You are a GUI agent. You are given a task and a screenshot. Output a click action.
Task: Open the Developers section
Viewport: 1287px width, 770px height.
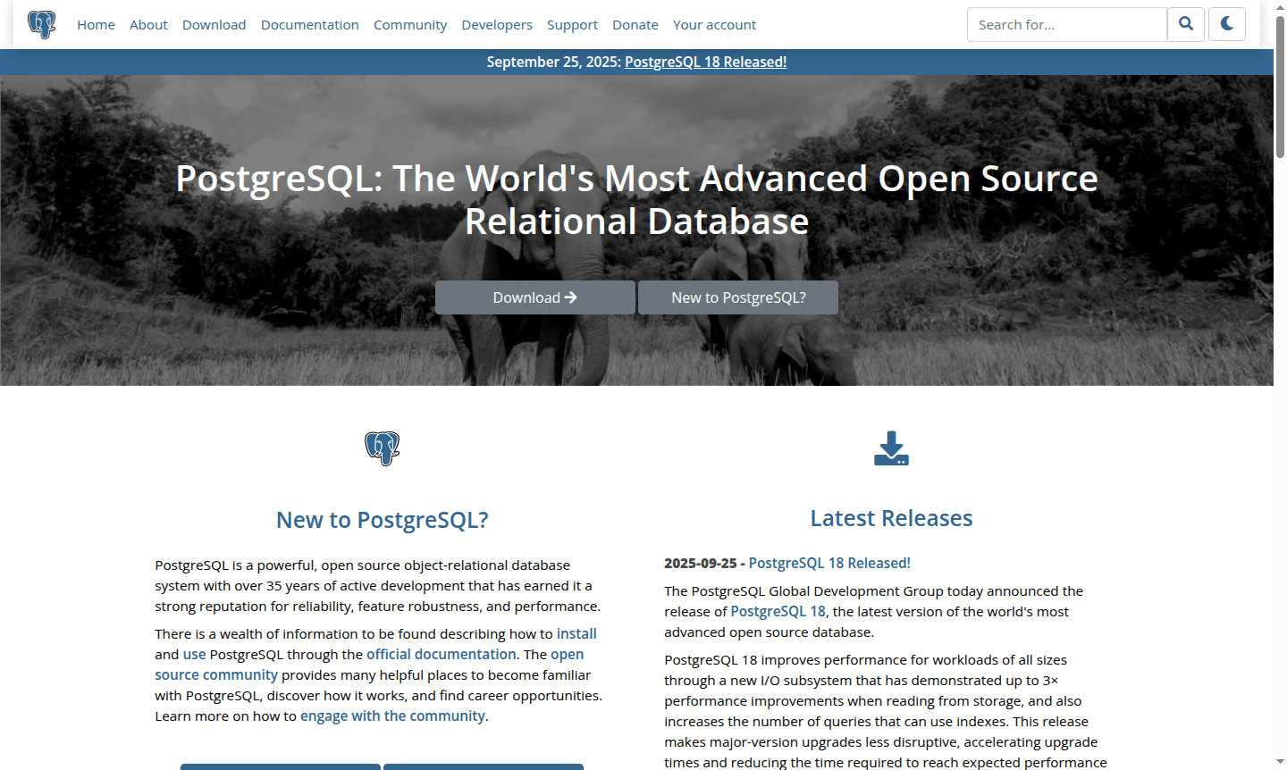497,24
